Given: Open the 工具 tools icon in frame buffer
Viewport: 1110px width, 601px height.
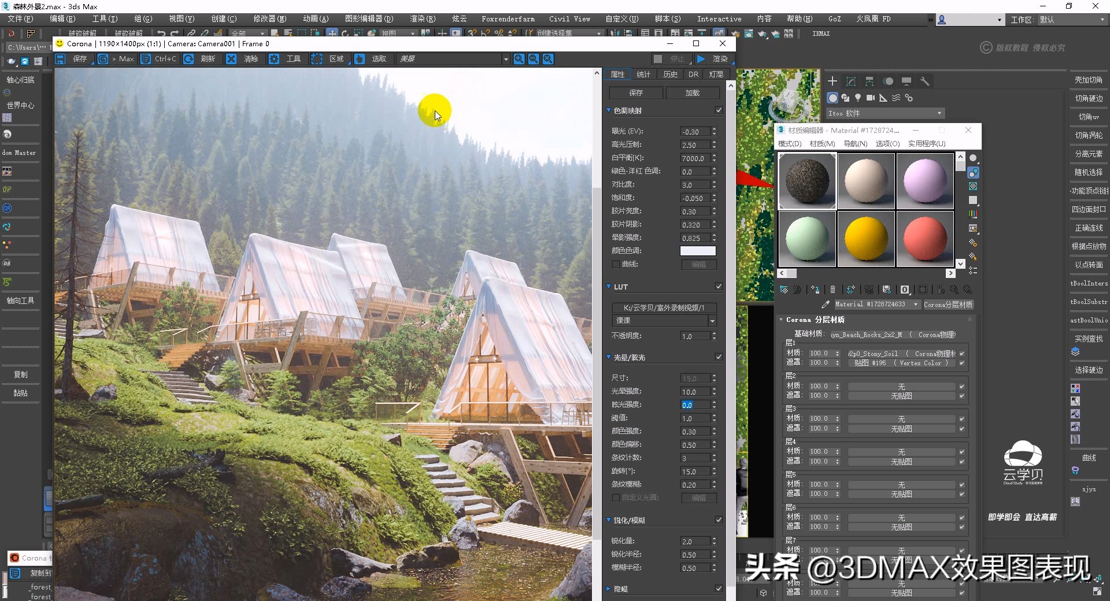Looking at the screenshot, I should click(x=274, y=59).
